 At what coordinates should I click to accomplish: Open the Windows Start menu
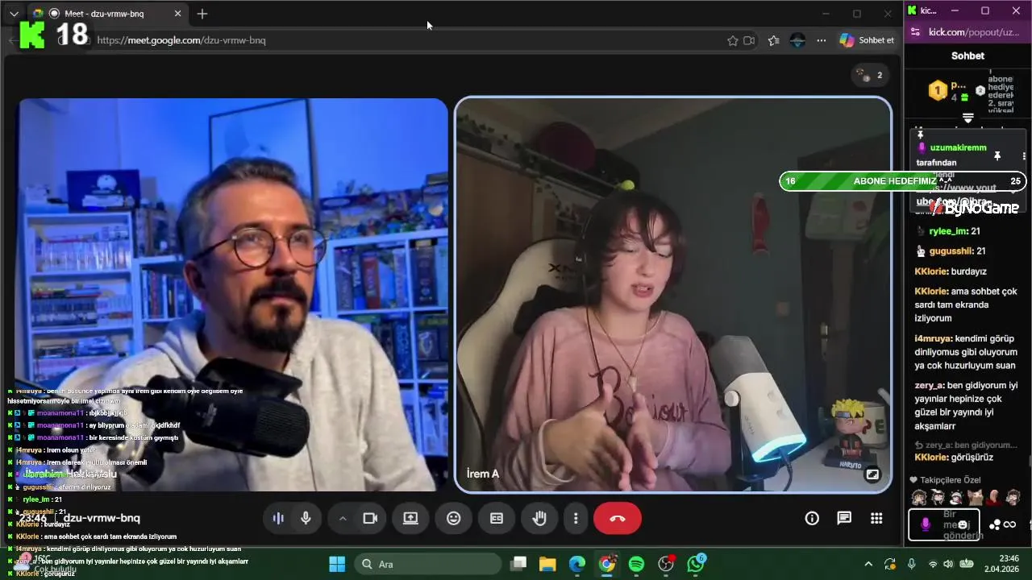pyautogui.click(x=337, y=564)
